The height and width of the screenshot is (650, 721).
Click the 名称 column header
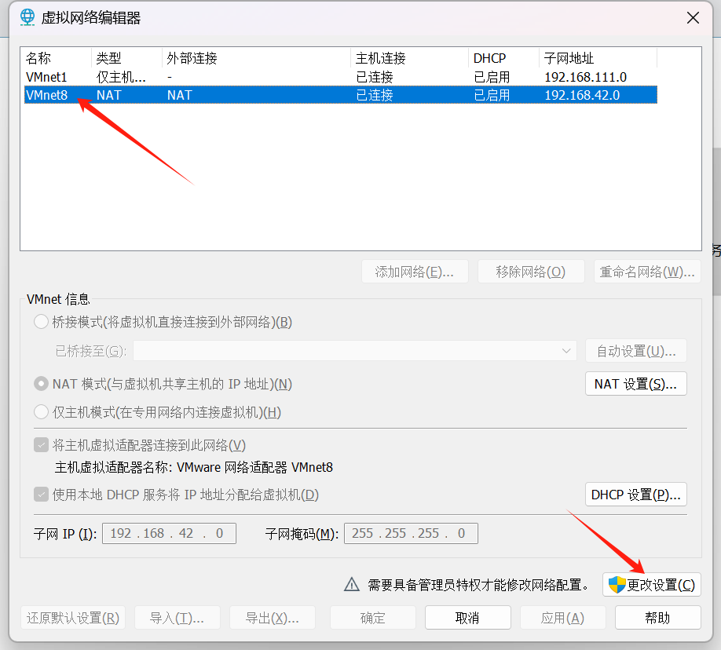point(56,58)
